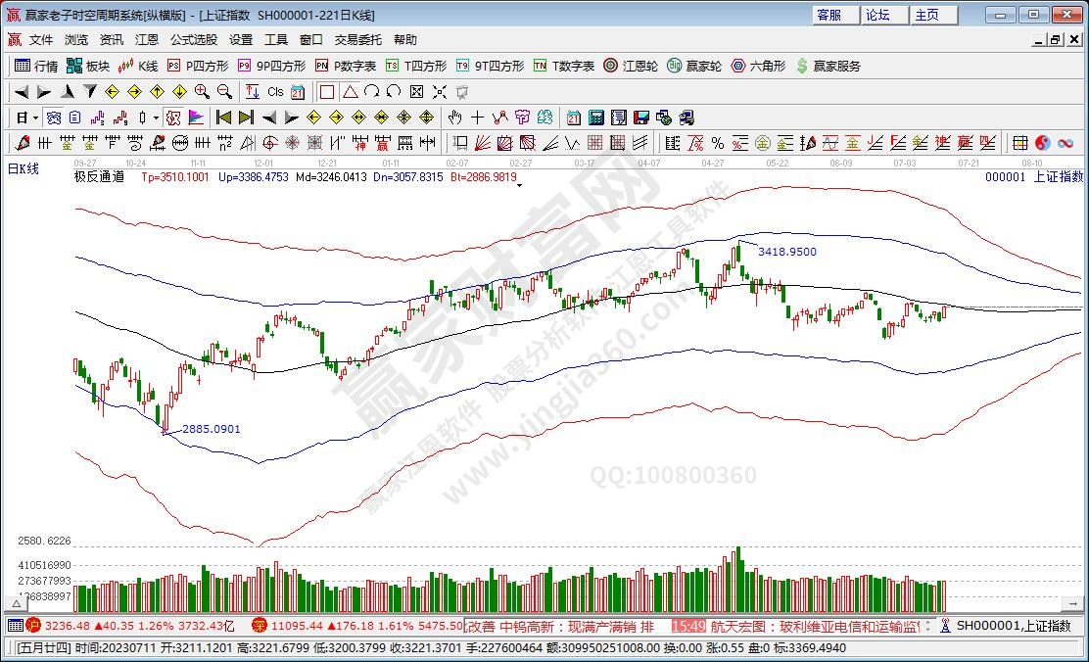Viewport: 1089px width, 662px height.
Task: Open the 交易委托 menu
Action: point(358,40)
